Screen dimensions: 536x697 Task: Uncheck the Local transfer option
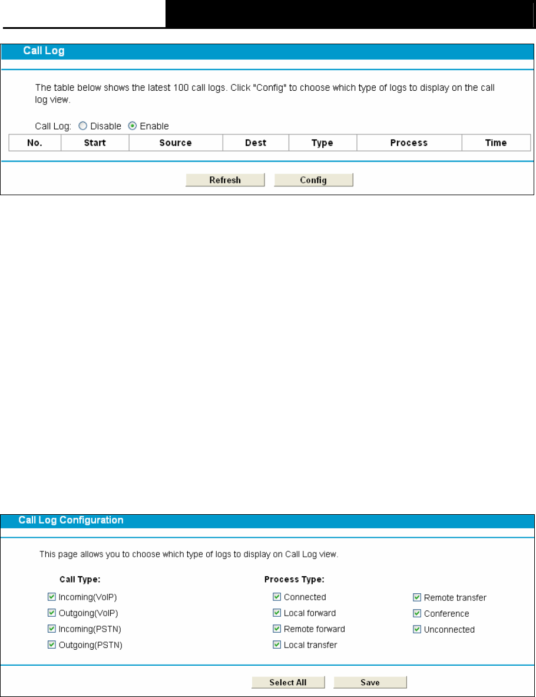tap(277, 645)
